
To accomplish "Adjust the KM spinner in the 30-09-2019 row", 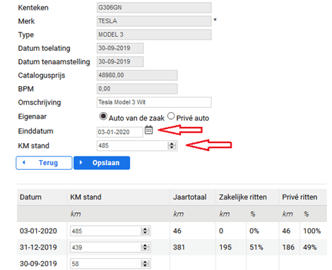I will (146, 264).
